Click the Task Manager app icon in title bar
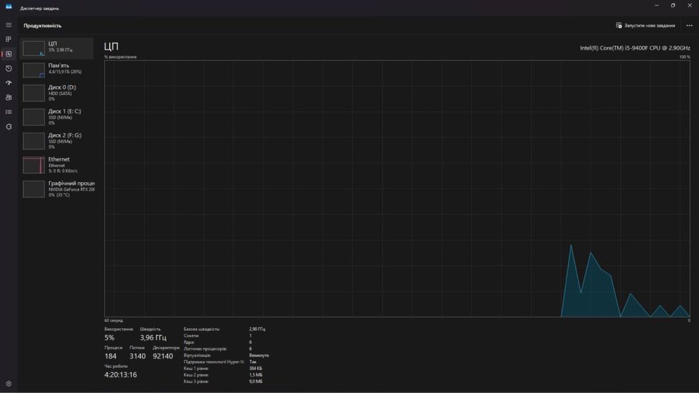699x393 pixels. pos(8,6)
